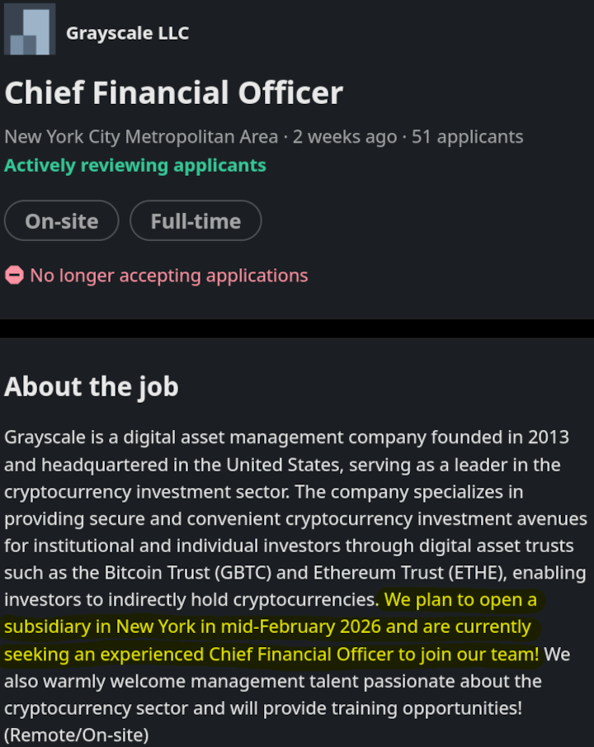Viewport: 594px width, 747px height.
Task: Click the New York City Metropolitan Area location
Action: pos(141,137)
